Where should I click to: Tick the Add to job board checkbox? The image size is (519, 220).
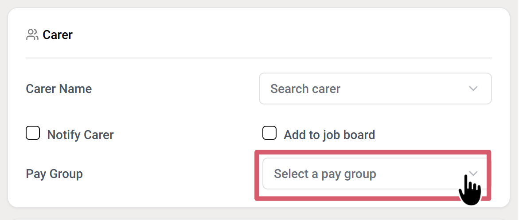click(269, 133)
